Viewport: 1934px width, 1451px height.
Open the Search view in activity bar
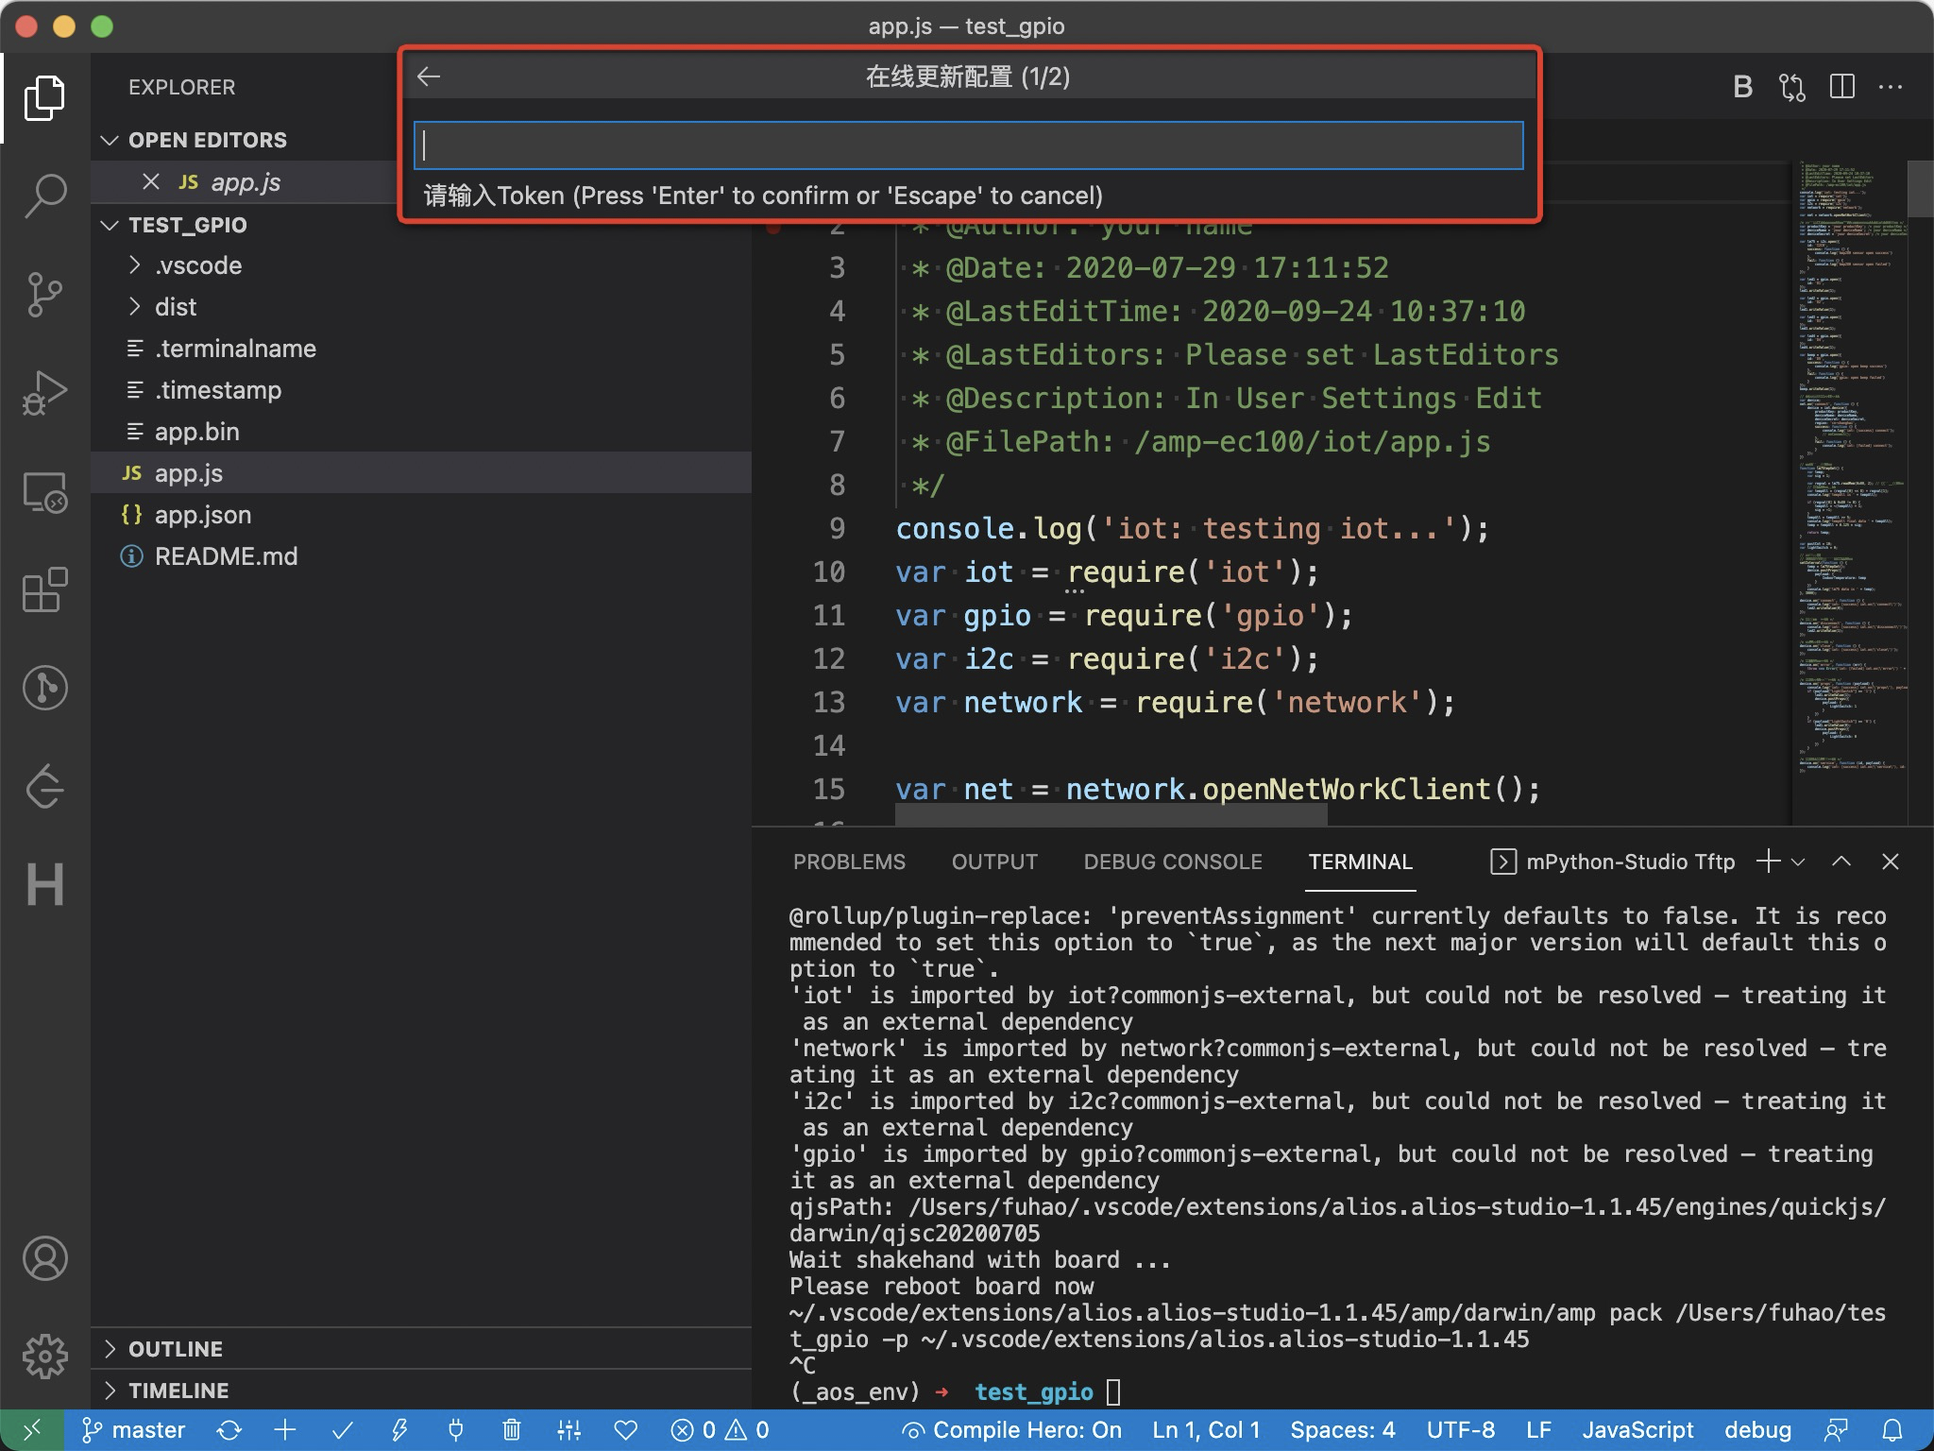[x=44, y=196]
